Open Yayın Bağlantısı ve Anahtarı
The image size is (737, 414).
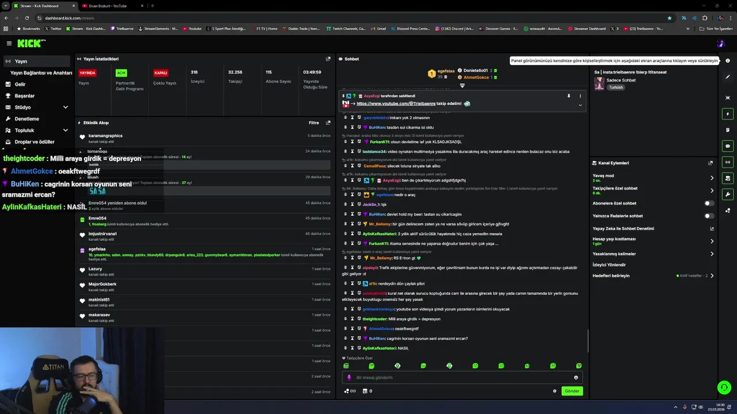pos(41,72)
